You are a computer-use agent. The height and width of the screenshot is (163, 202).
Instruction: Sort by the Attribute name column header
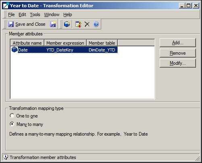pos(27,43)
